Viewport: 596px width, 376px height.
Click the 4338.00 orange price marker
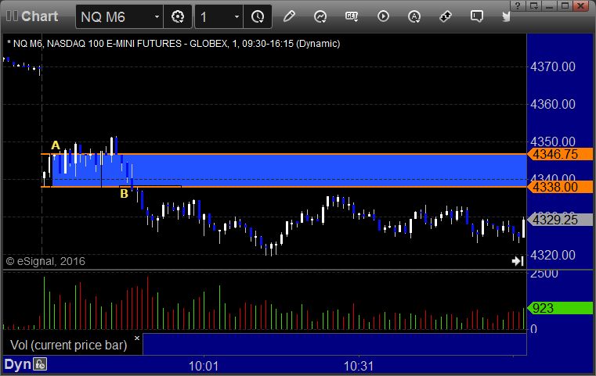pos(559,187)
